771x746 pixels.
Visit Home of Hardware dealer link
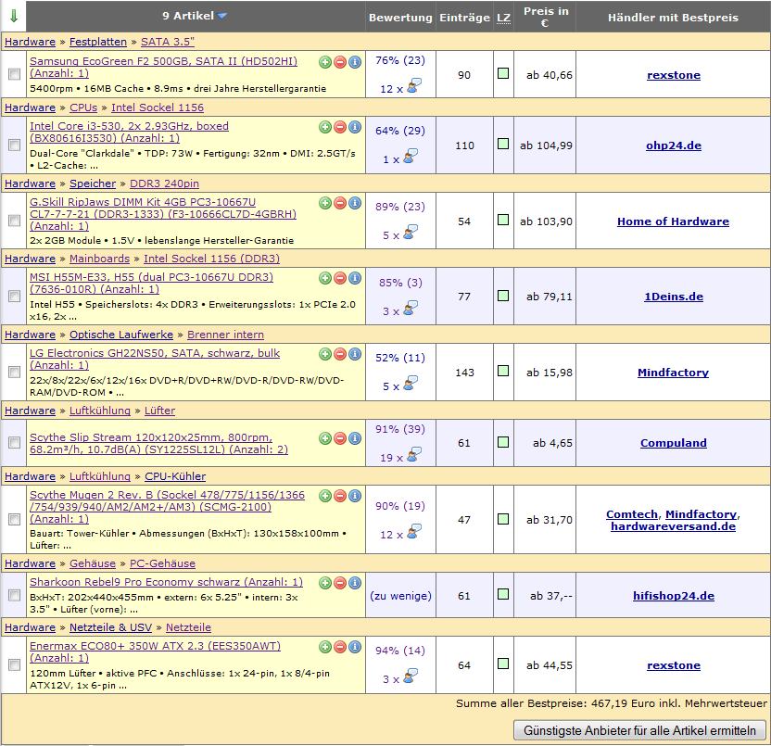coord(673,221)
